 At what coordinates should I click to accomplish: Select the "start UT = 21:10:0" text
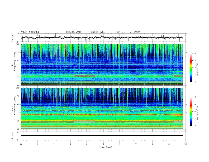point(127,32)
